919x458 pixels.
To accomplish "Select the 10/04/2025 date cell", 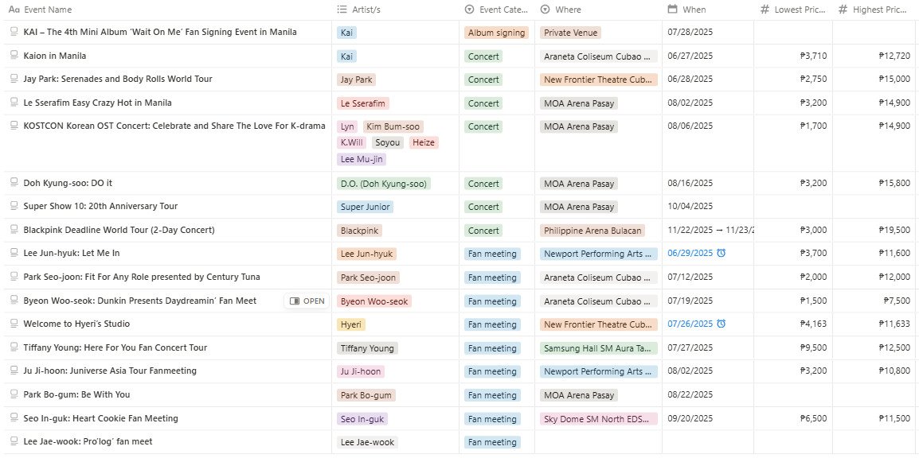I will tap(708, 206).
